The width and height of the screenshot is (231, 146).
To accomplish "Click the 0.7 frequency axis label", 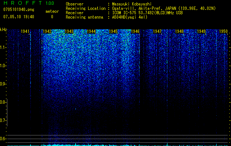I will [x=3, y=120].
